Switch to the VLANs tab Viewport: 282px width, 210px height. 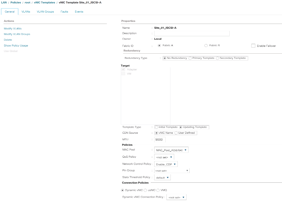[x=26, y=12]
